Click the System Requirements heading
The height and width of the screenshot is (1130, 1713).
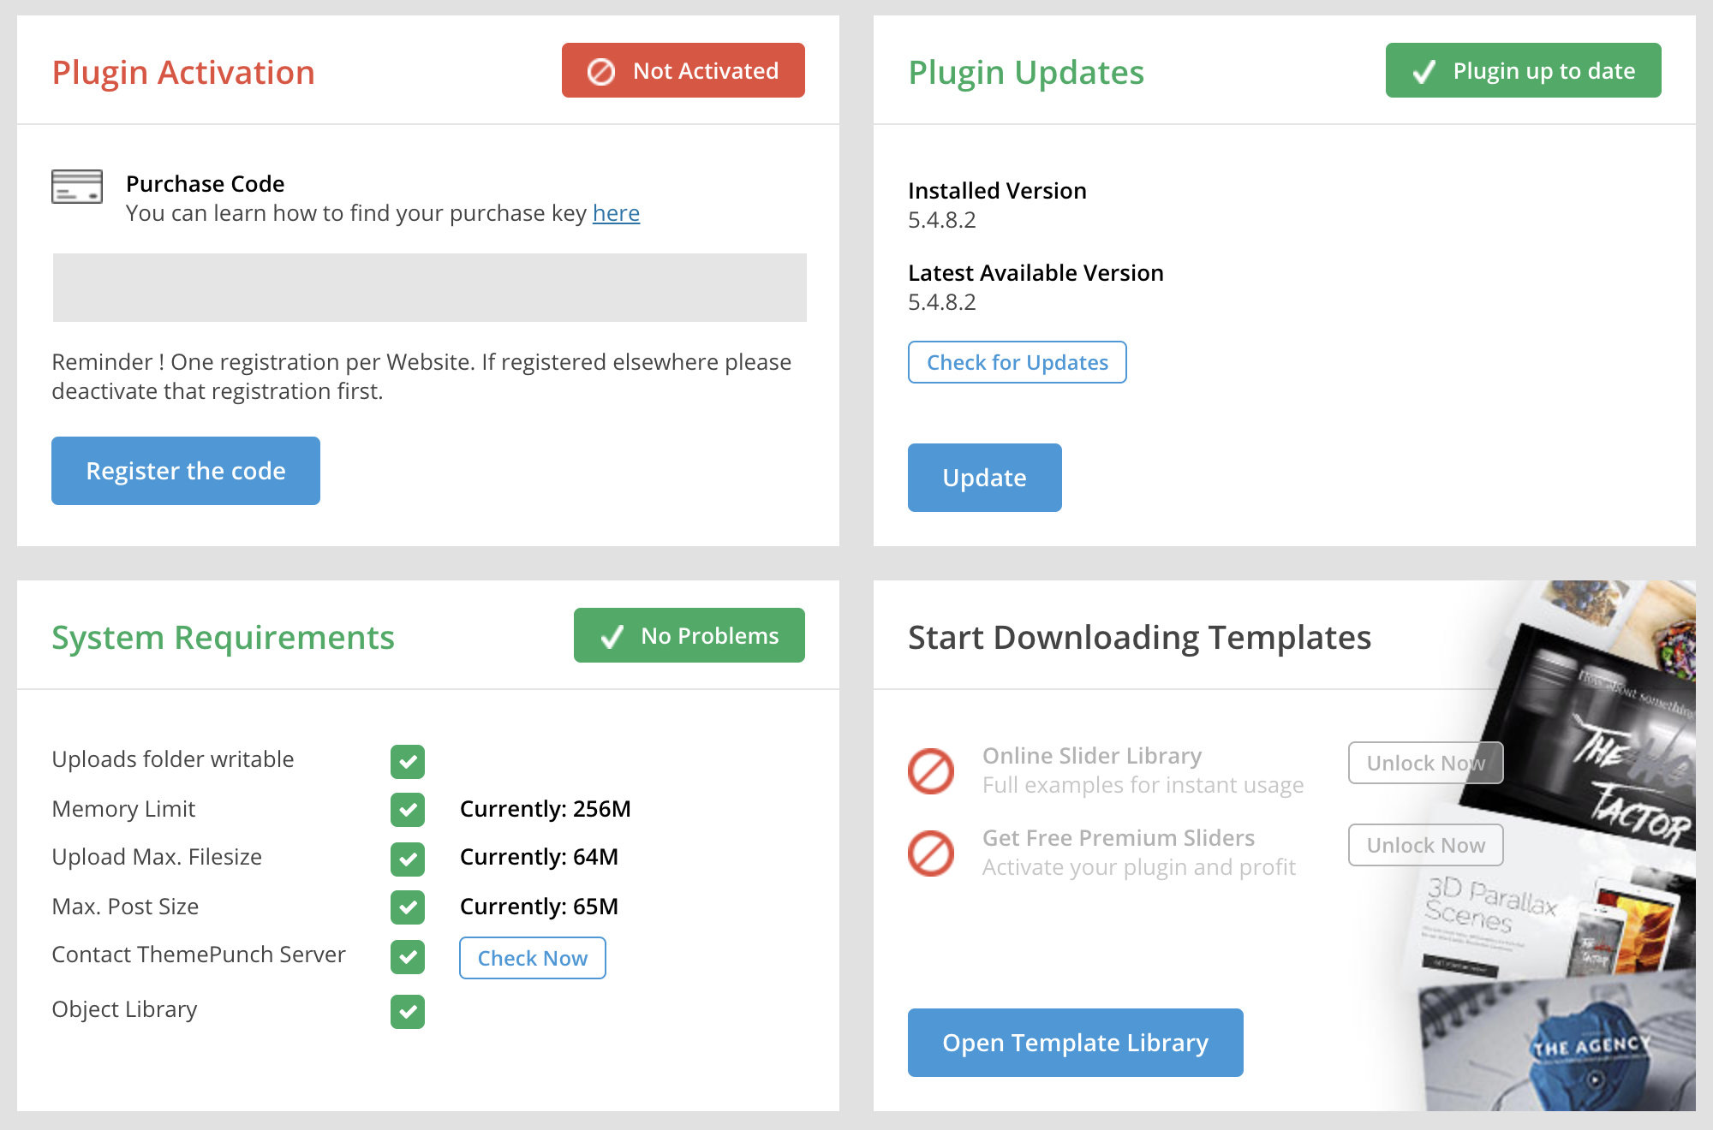[x=223, y=638]
